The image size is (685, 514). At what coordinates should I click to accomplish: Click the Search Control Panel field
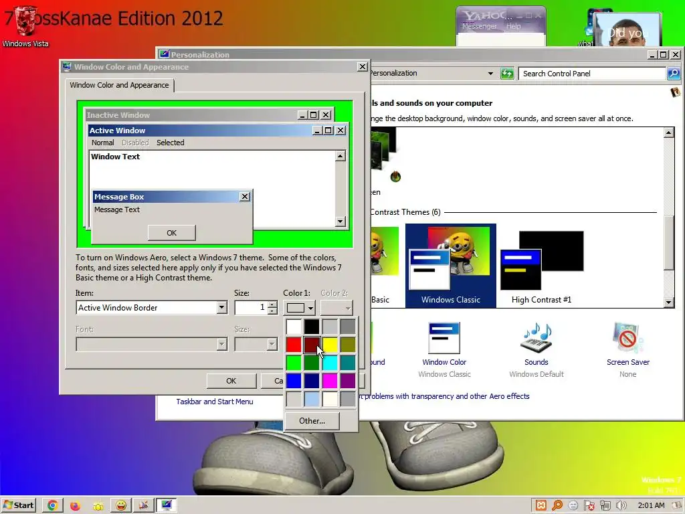pos(592,74)
